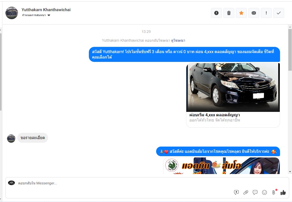
Task: Attach a file with the paperclip icon
Action: pos(246,192)
